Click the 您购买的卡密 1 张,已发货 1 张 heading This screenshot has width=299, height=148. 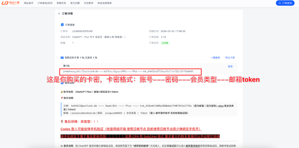[81, 57]
